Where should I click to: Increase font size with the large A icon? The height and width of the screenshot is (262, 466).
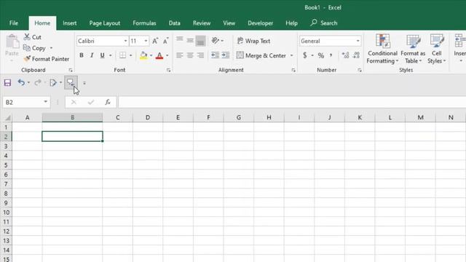(x=155, y=41)
